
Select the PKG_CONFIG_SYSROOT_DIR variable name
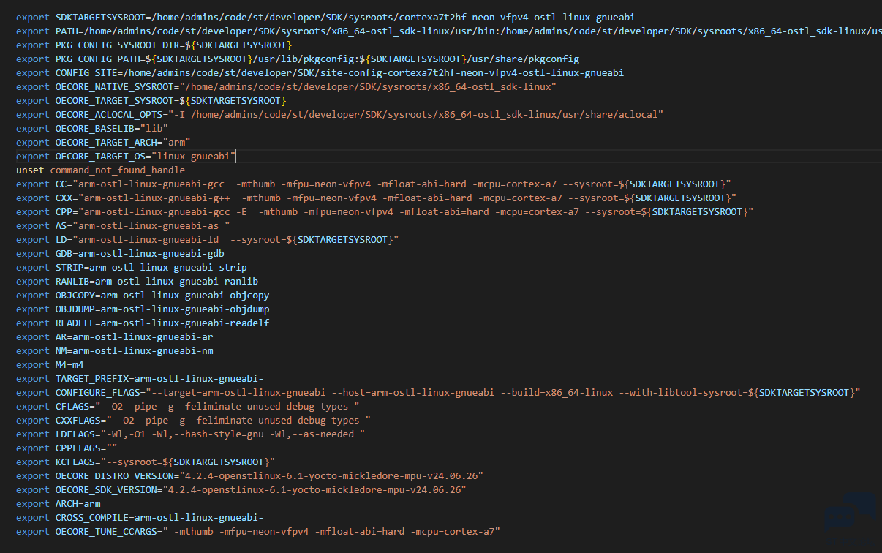[118, 45]
